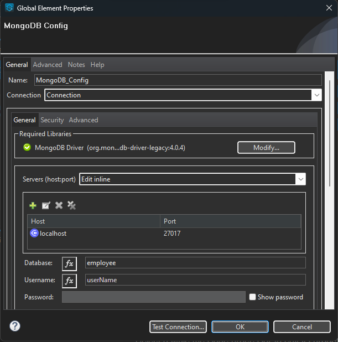This screenshot has height=342, width=338.
Task: Click the green MongoDB Driver status icon
Action: [27, 148]
